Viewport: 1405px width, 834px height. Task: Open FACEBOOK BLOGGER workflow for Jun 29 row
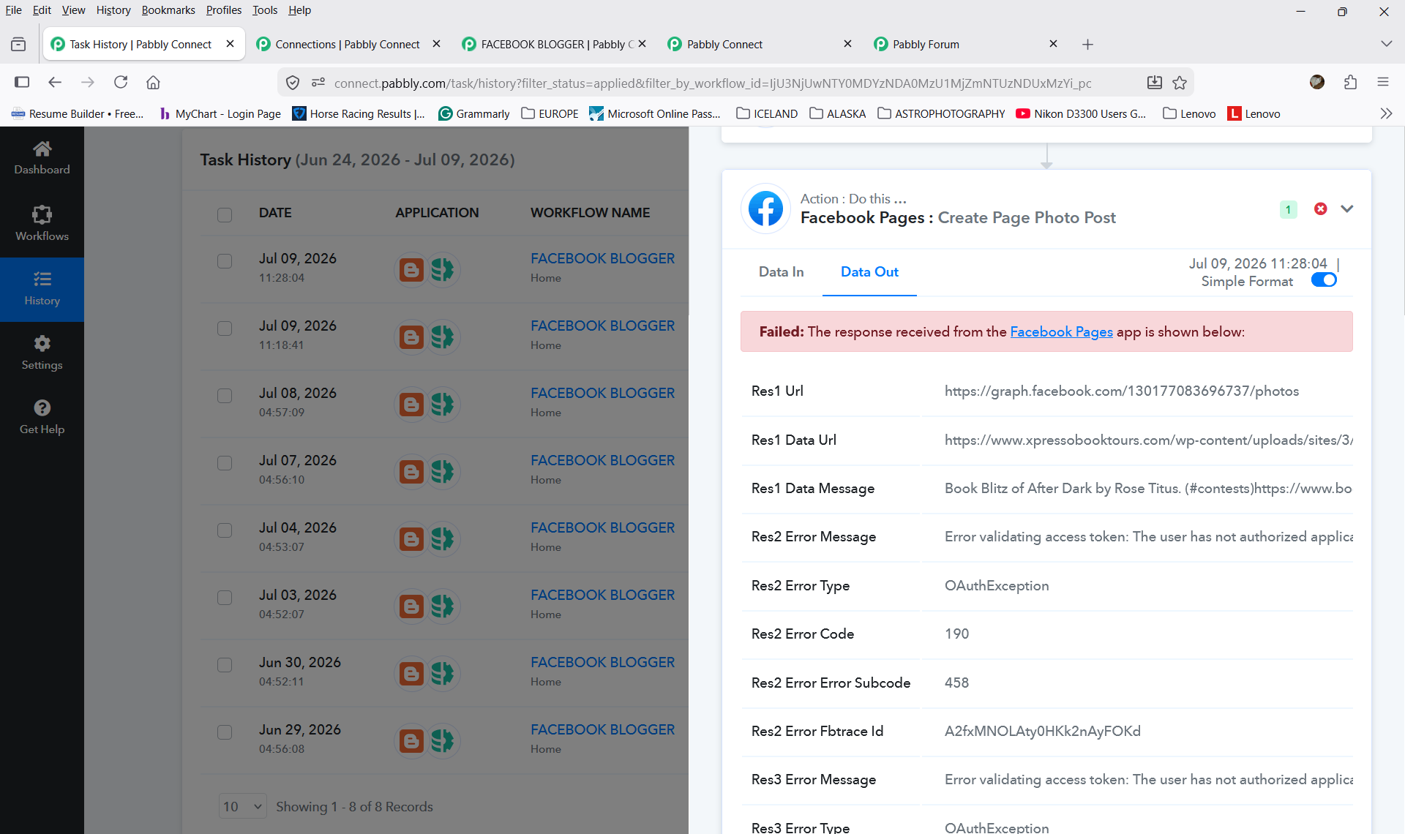tap(602, 729)
